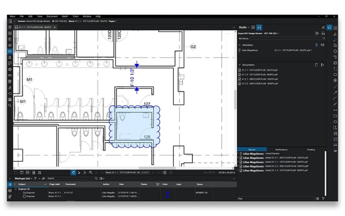
Task: Select the Rectangle tool in right toolbar
Action: click(335, 116)
